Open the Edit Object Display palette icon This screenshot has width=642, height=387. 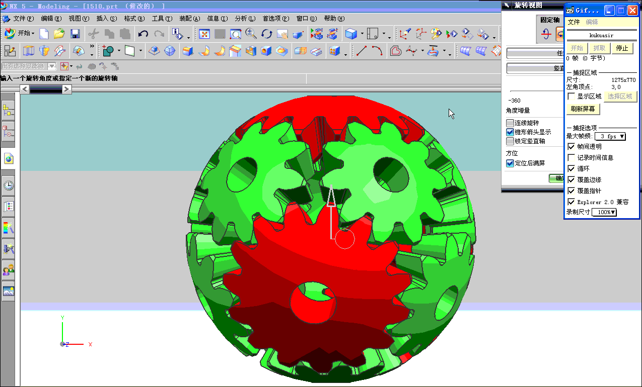[x=436, y=34]
